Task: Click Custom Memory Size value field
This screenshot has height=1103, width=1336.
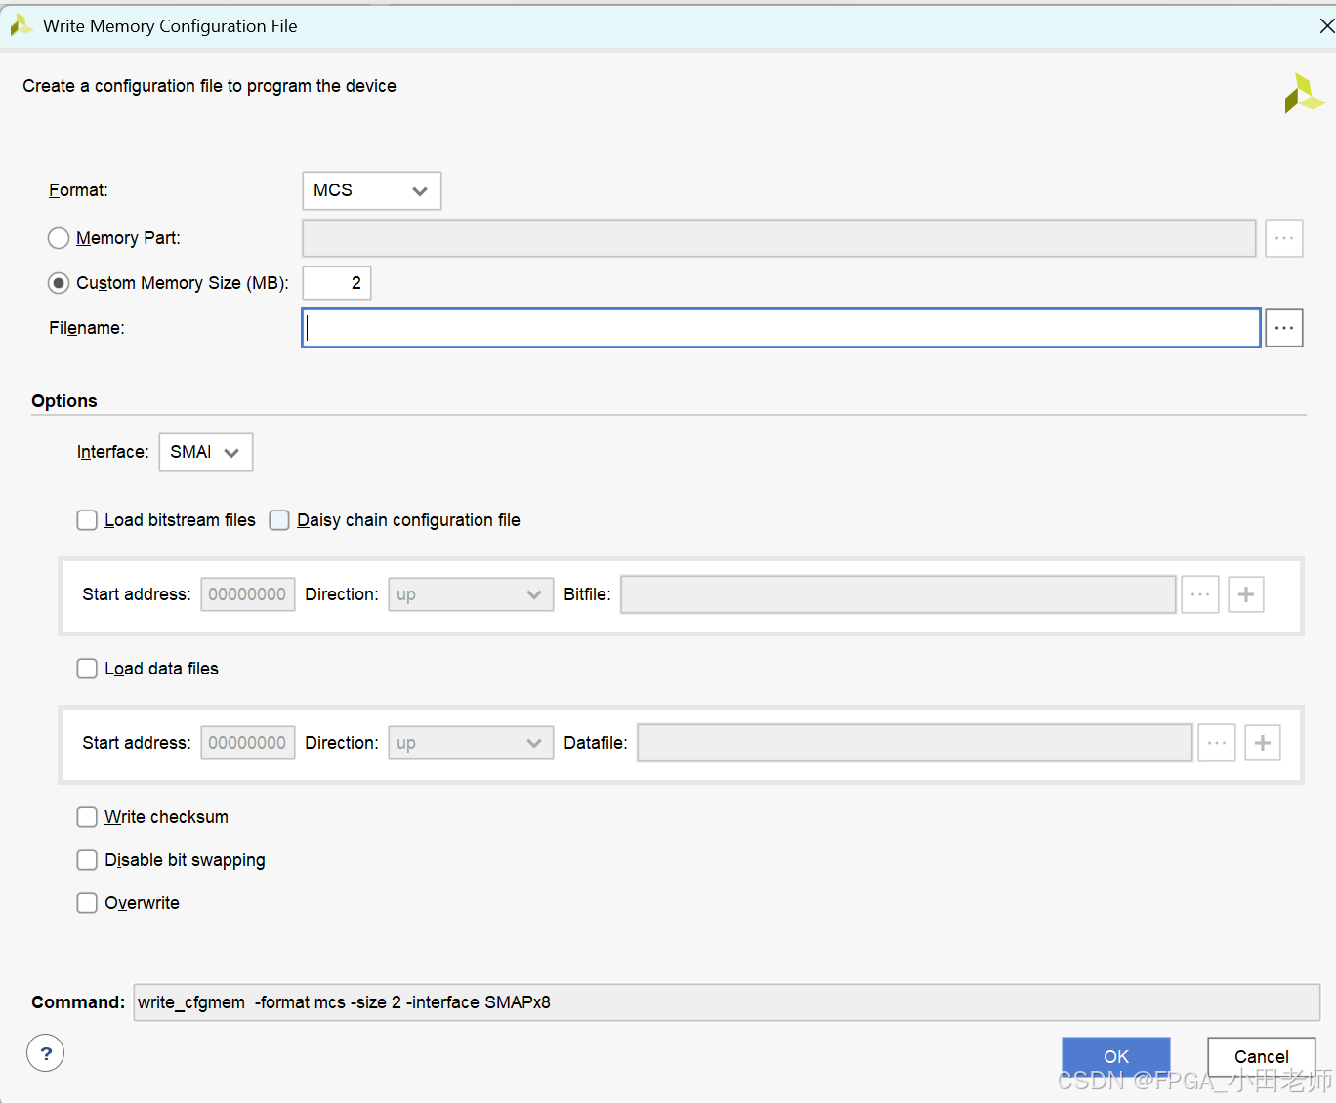Action: point(337,283)
